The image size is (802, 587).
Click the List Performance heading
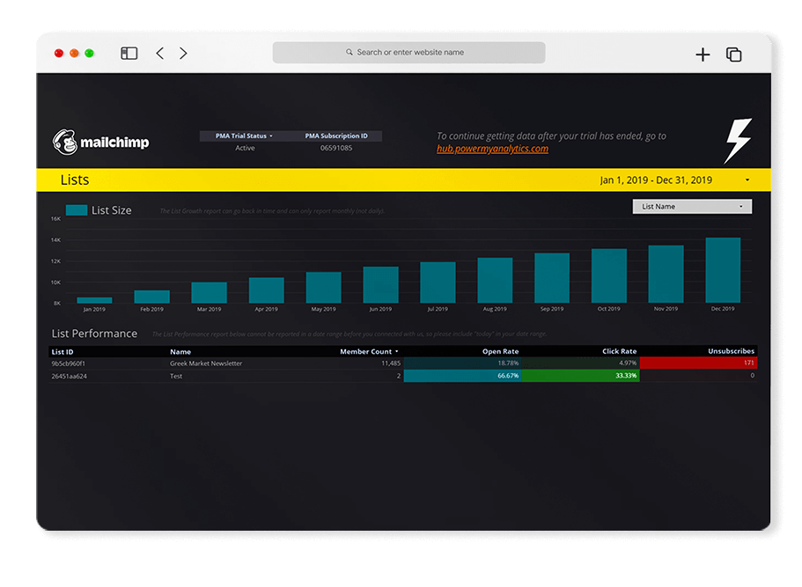(94, 334)
